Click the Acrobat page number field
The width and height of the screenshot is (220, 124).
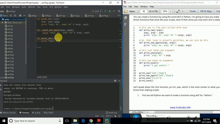(x=144, y=11)
